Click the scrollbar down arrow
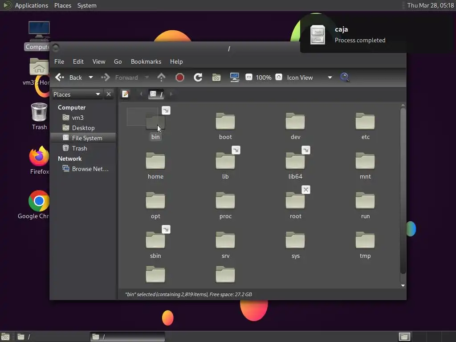456x342 pixels. coord(403,285)
